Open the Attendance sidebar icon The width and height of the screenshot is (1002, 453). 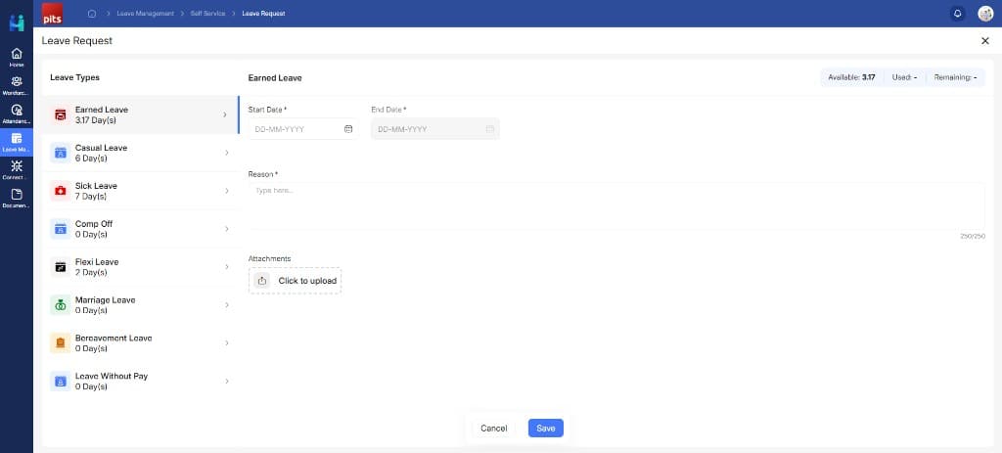[x=17, y=113]
